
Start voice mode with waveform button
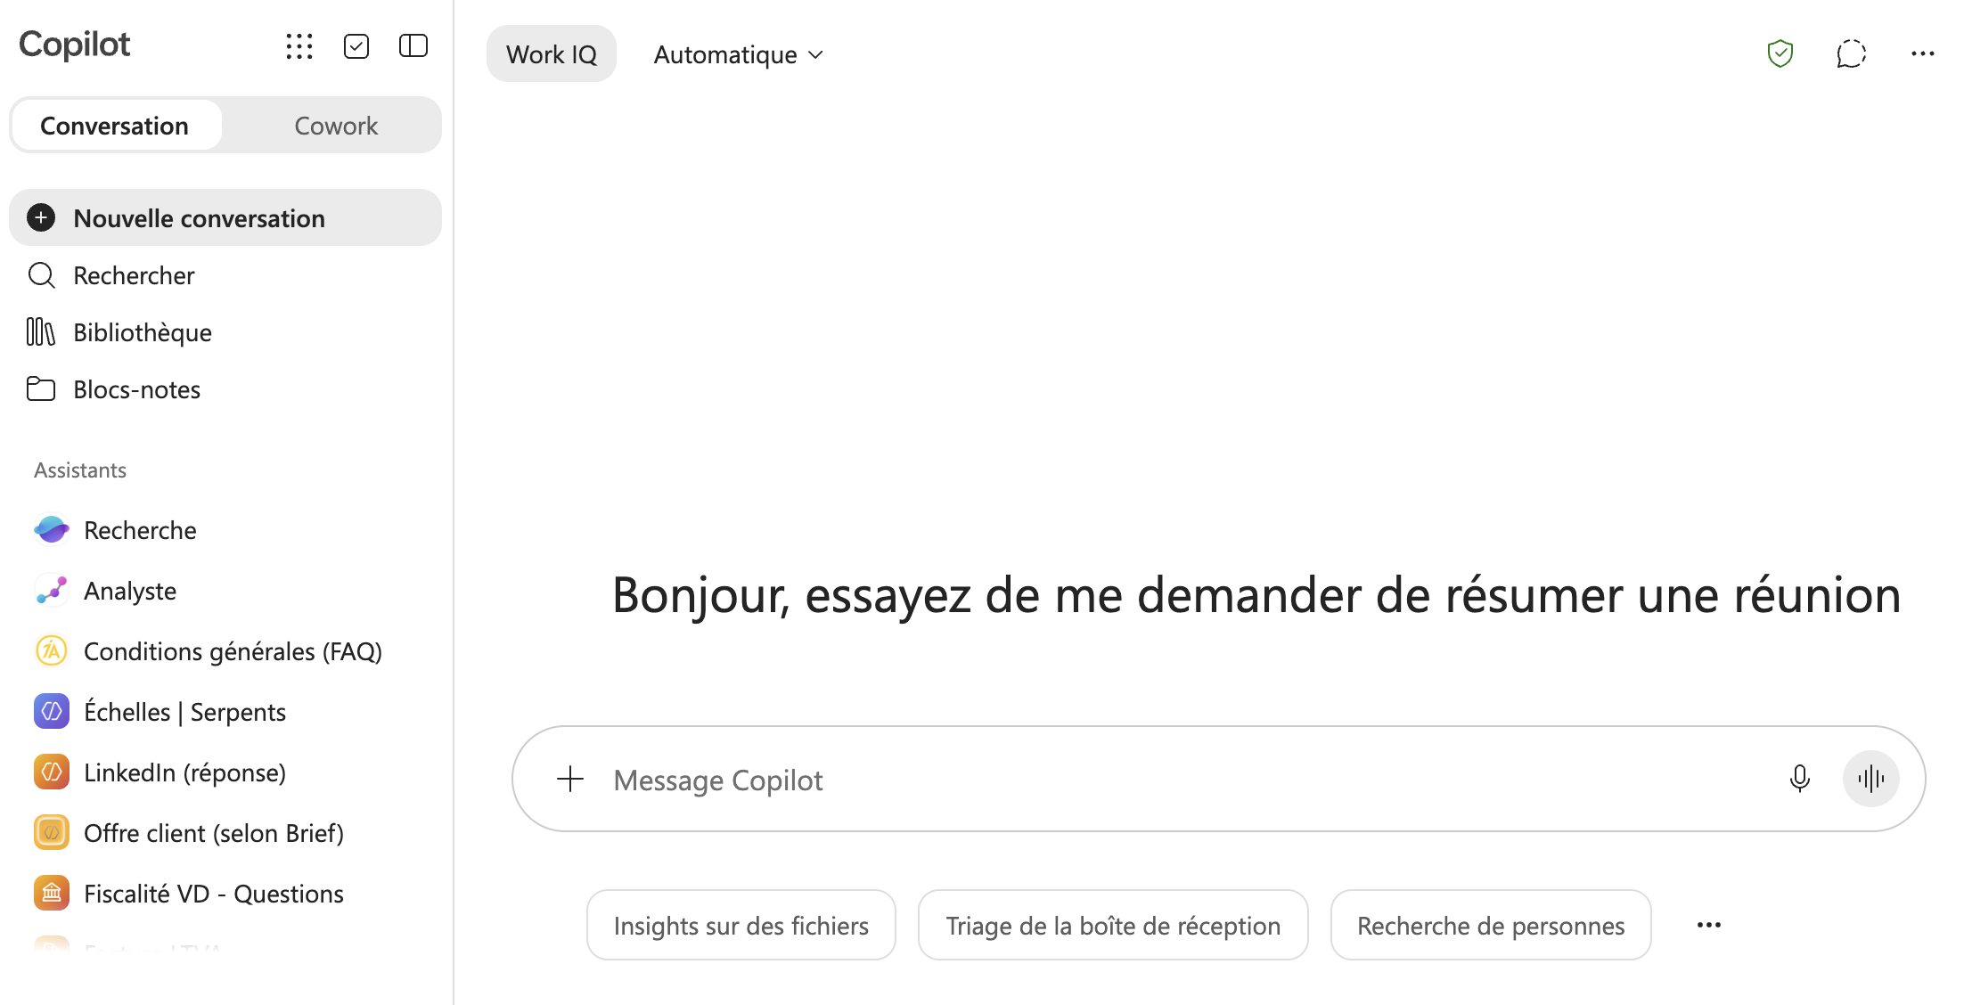click(1871, 779)
